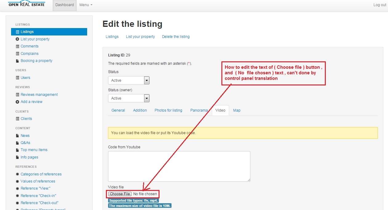Select the Panorama tab
Image resolution: width=388 pixels, height=210 pixels.
click(199, 110)
